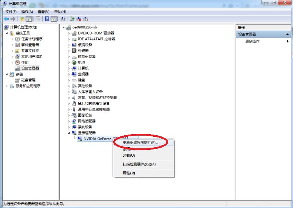
Task: Click the battery icon in the device list
Action: (x=74, y=62)
